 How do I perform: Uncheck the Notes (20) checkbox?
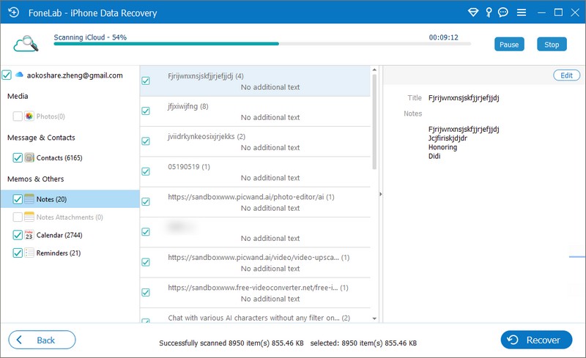pos(18,199)
